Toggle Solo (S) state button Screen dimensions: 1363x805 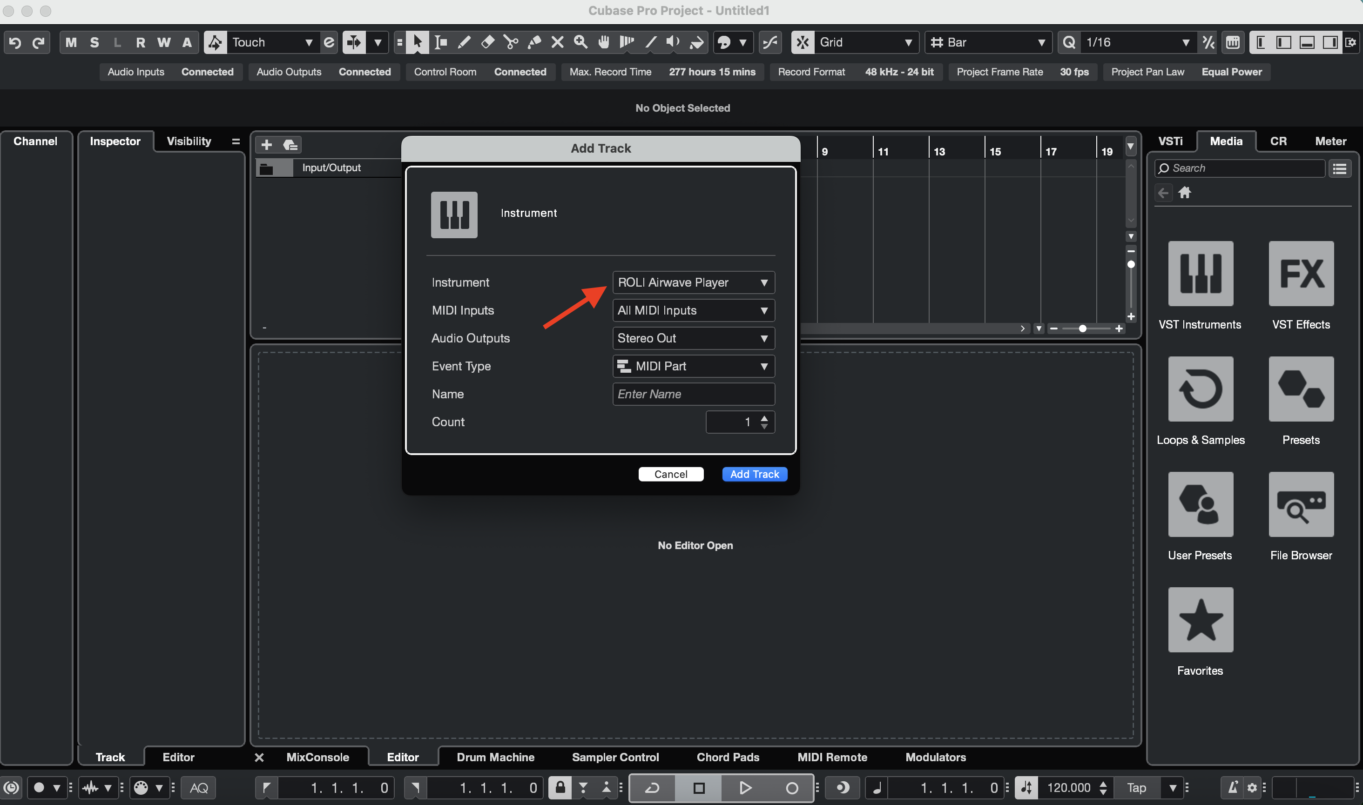click(x=94, y=42)
